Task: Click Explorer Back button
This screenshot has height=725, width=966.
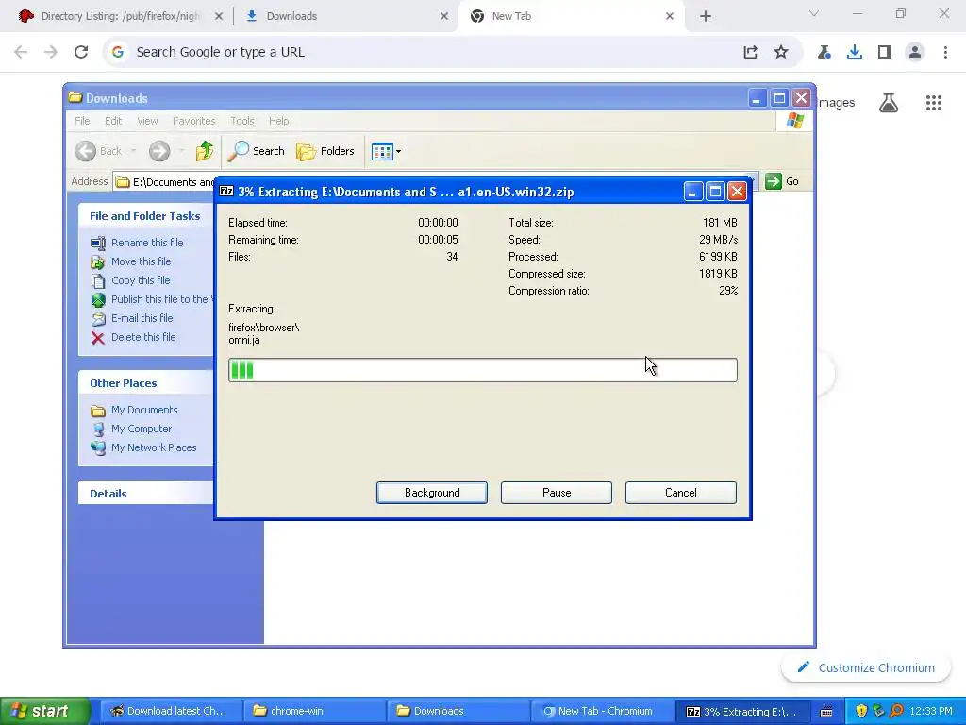Action: coord(98,151)
